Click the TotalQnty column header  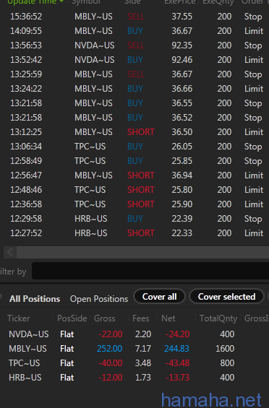(x=218, y=318)
